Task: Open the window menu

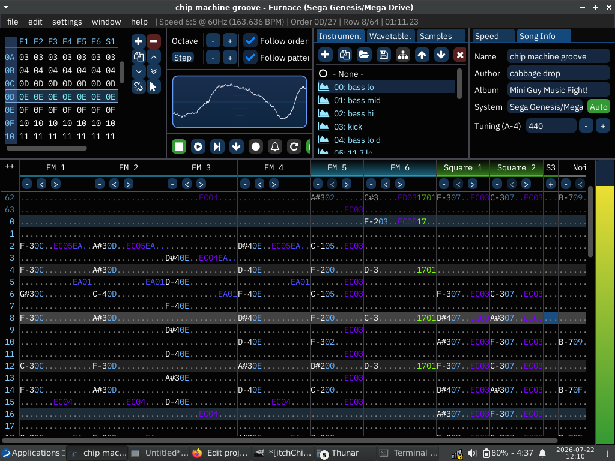Action: [x=106, y=22]
